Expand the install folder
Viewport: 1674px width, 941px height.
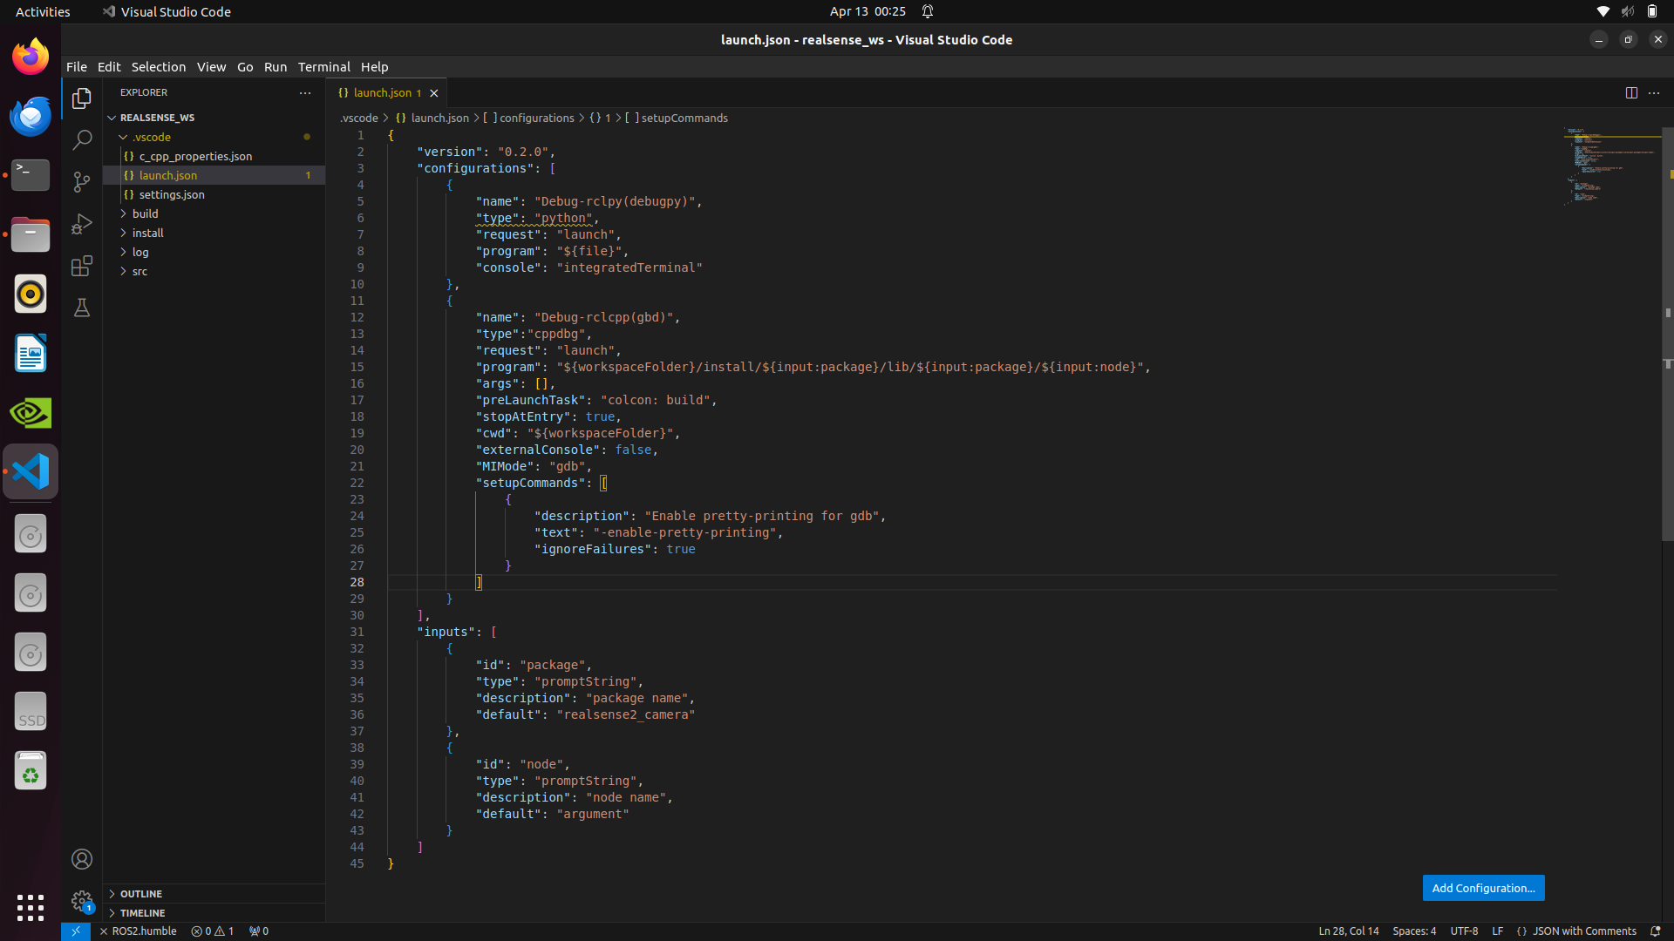pos(214,233)
